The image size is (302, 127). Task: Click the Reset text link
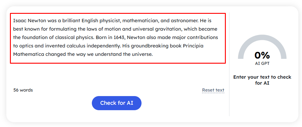pos(213,90)
